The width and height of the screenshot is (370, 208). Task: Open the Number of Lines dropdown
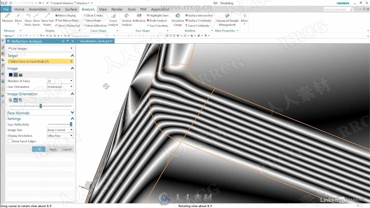(x=60, y=81)
